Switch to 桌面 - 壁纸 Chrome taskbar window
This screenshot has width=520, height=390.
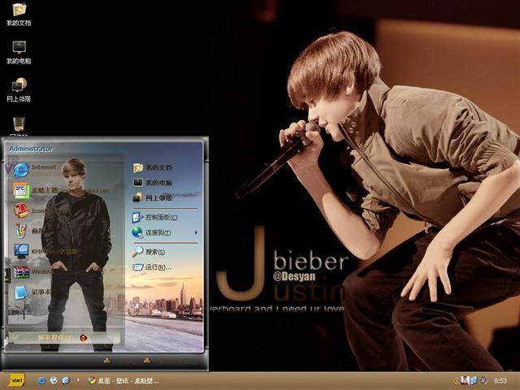coord(123,381)
